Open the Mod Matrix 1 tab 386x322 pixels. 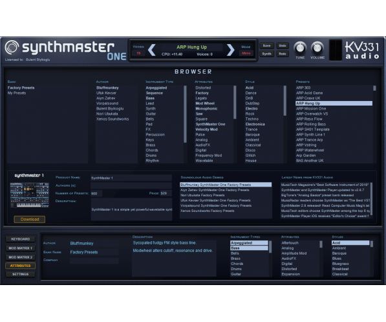tap(21, 248)
